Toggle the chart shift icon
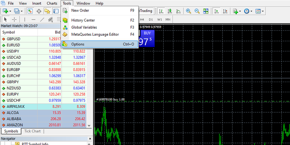The height and width of the screenshot is (145, 290). pyautogui.click(x=225, y=11)
